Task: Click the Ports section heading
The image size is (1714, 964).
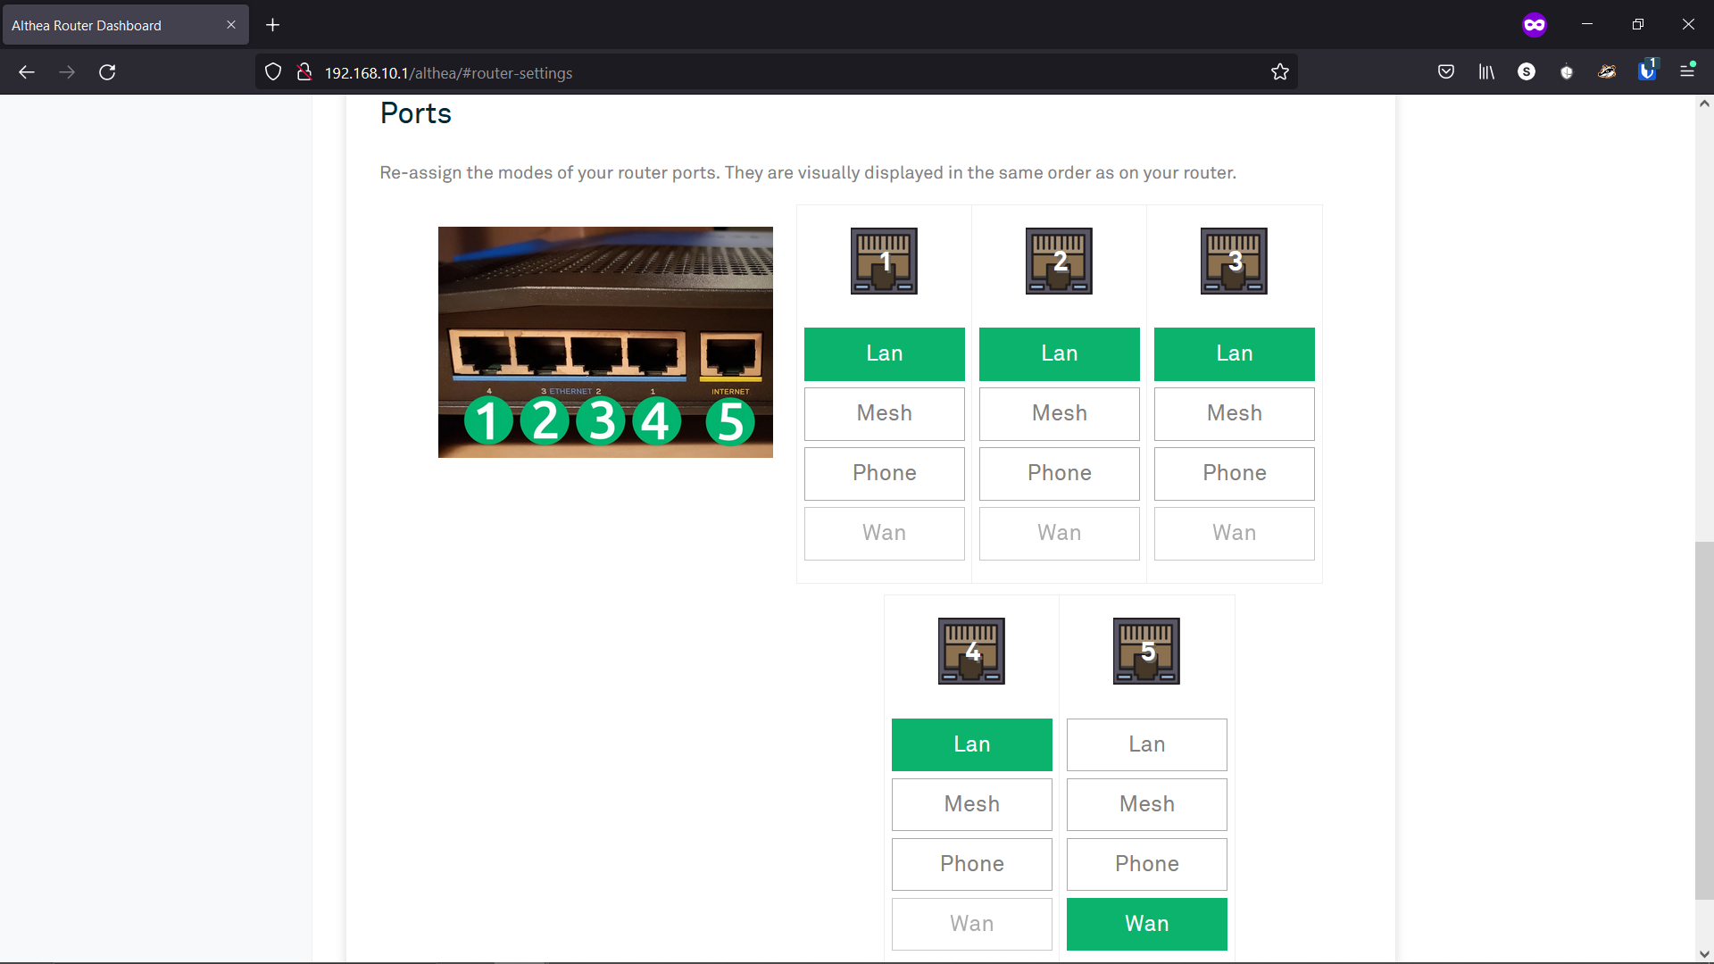Action: 415,113
